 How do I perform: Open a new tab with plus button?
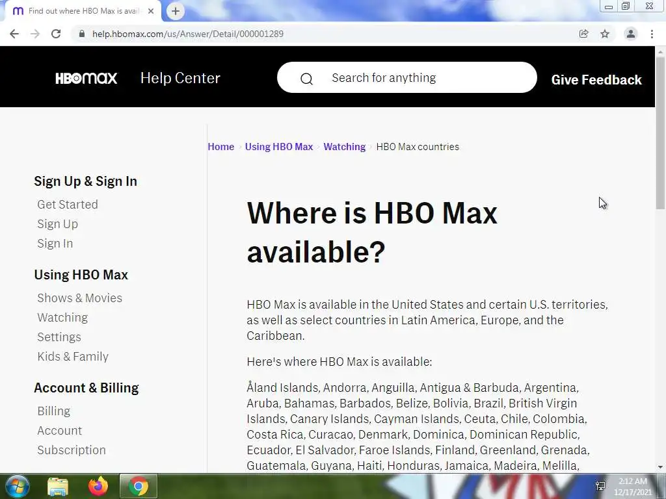tap(176, 11)
